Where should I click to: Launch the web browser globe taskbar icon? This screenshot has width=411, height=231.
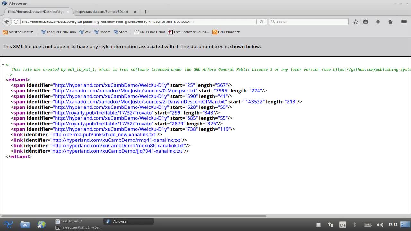[41, 225]
